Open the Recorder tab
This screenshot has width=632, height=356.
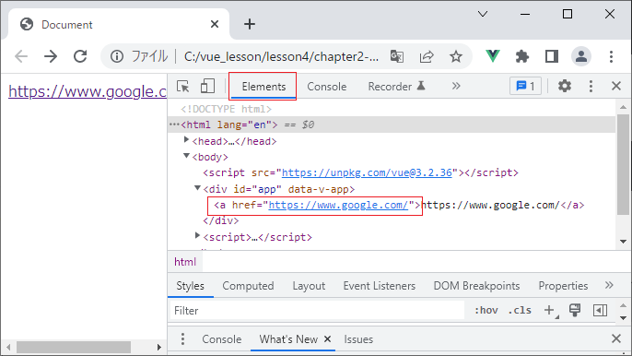pyautogui.click(x=396, y=87)
